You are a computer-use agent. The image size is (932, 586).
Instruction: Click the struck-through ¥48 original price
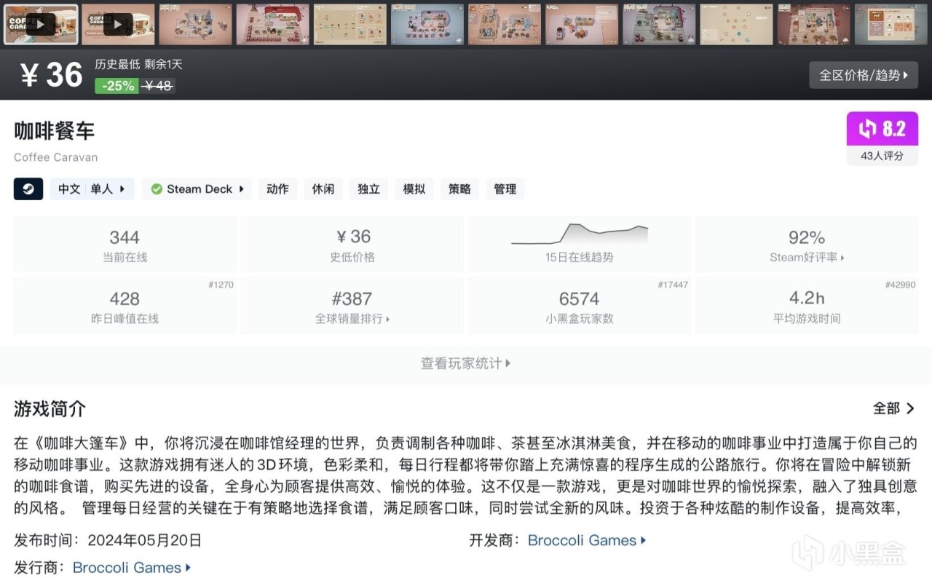coord(158,86)
